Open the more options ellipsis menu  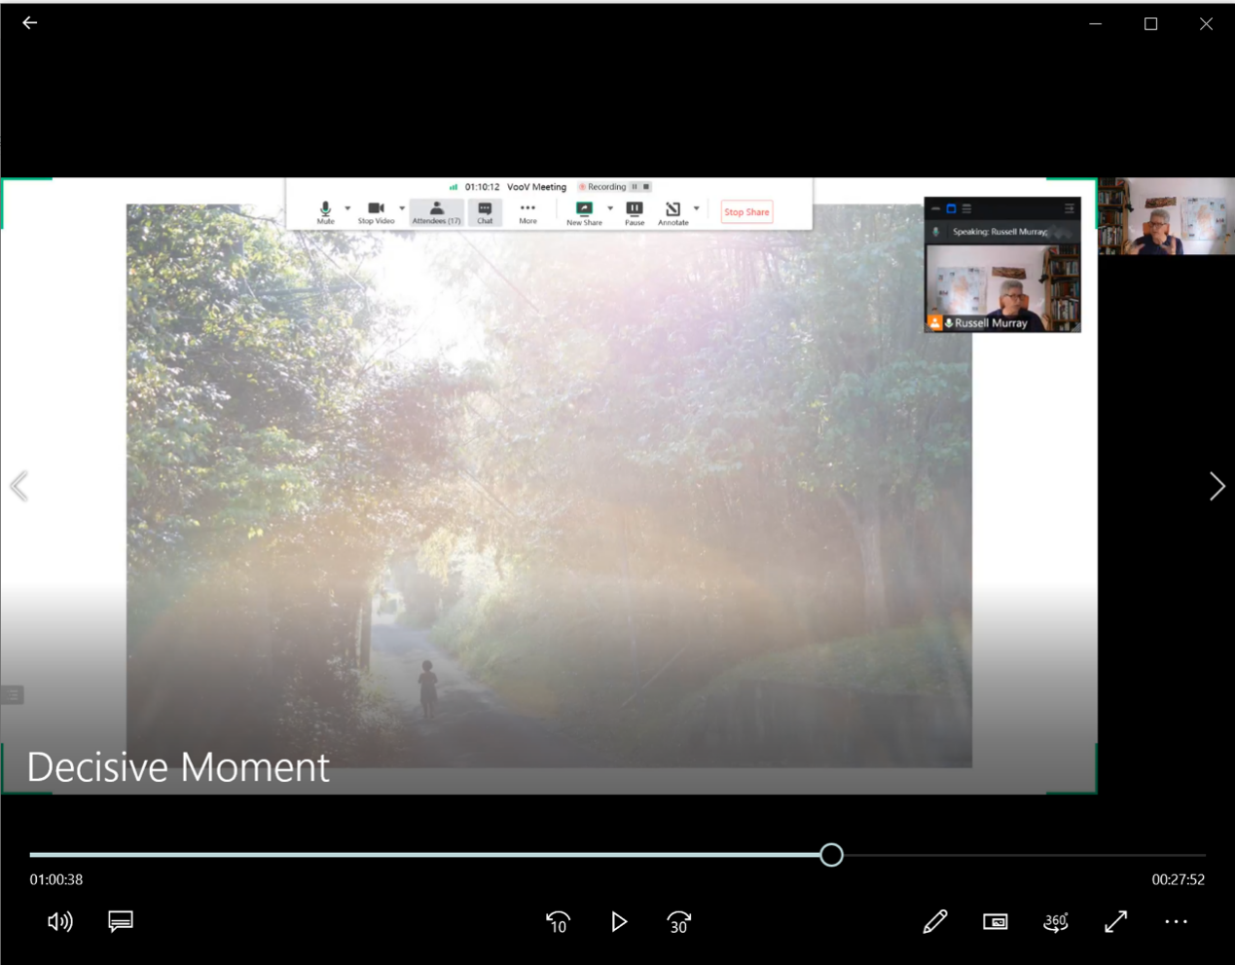coord(1176,921)
